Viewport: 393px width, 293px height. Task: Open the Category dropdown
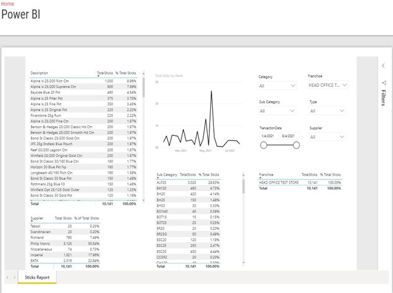(277, 86)
